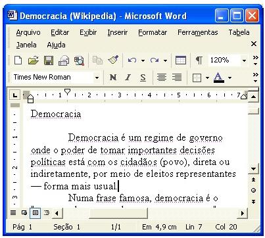Click the Democracia heading text
265x238 pixels.
pyautogui.click(x=56, y=114)
